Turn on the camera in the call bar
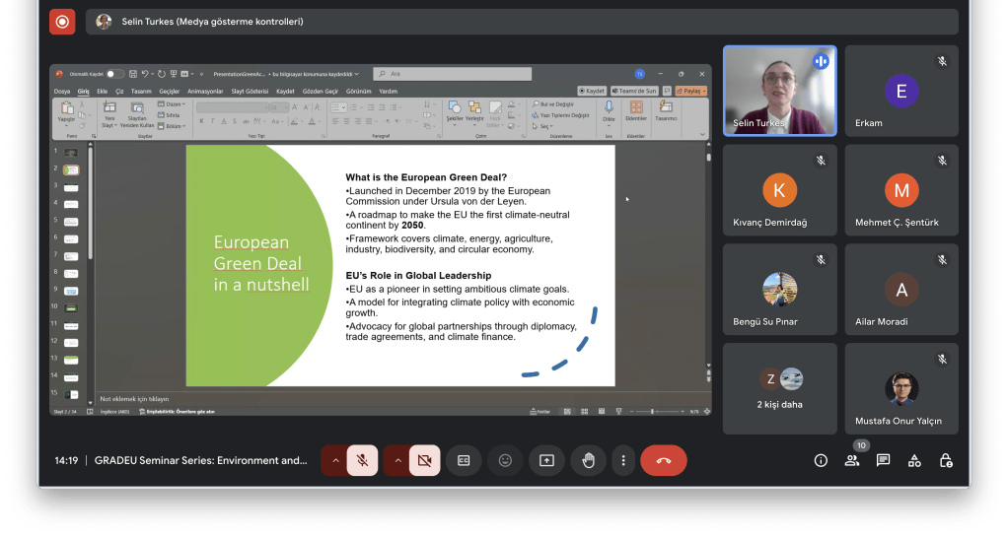The image size is (1008, 537). click(x=425, y=460)
